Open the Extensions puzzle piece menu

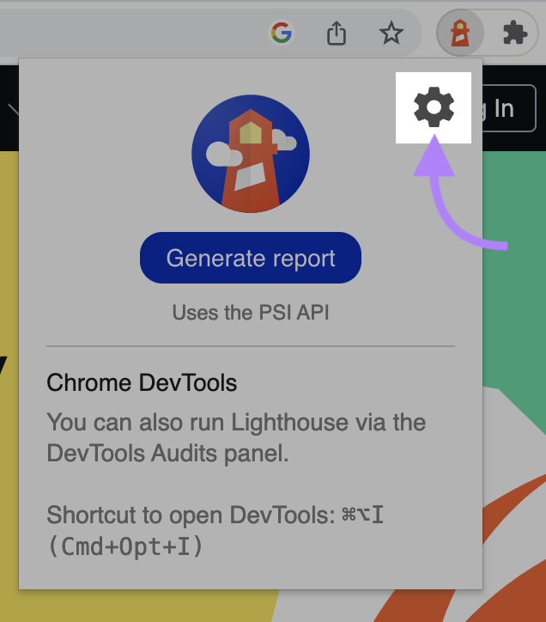tap(515, 34)
